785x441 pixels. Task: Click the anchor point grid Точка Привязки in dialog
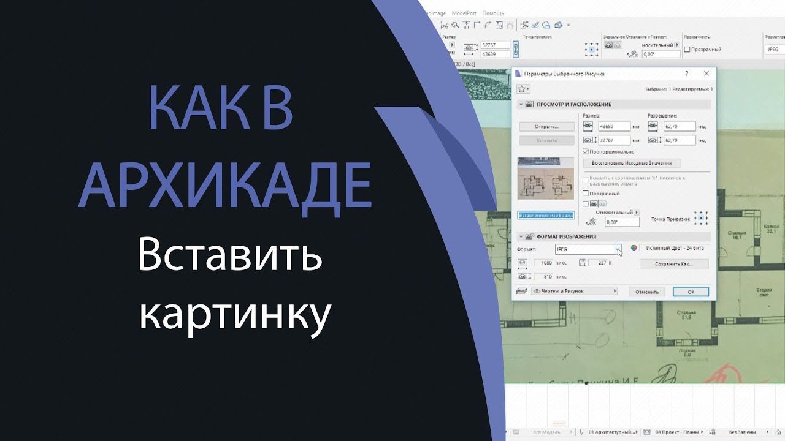pyautogui.click(x=701, y=219)
